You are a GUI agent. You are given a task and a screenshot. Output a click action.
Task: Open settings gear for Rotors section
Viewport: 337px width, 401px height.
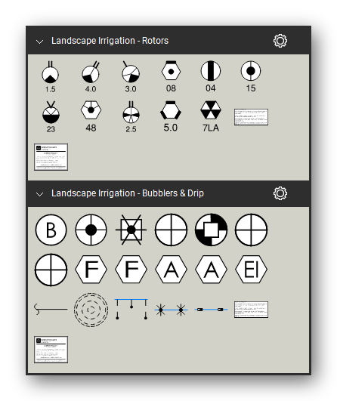[280, 41]
